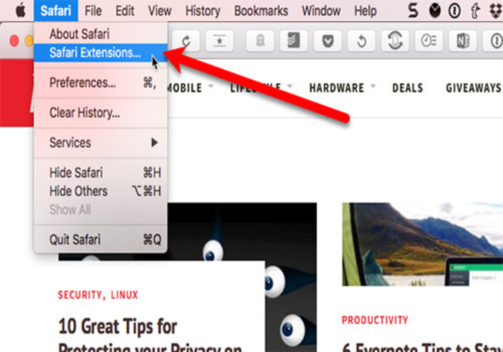Select Safari Extensions… menu item

pos(101,53)
